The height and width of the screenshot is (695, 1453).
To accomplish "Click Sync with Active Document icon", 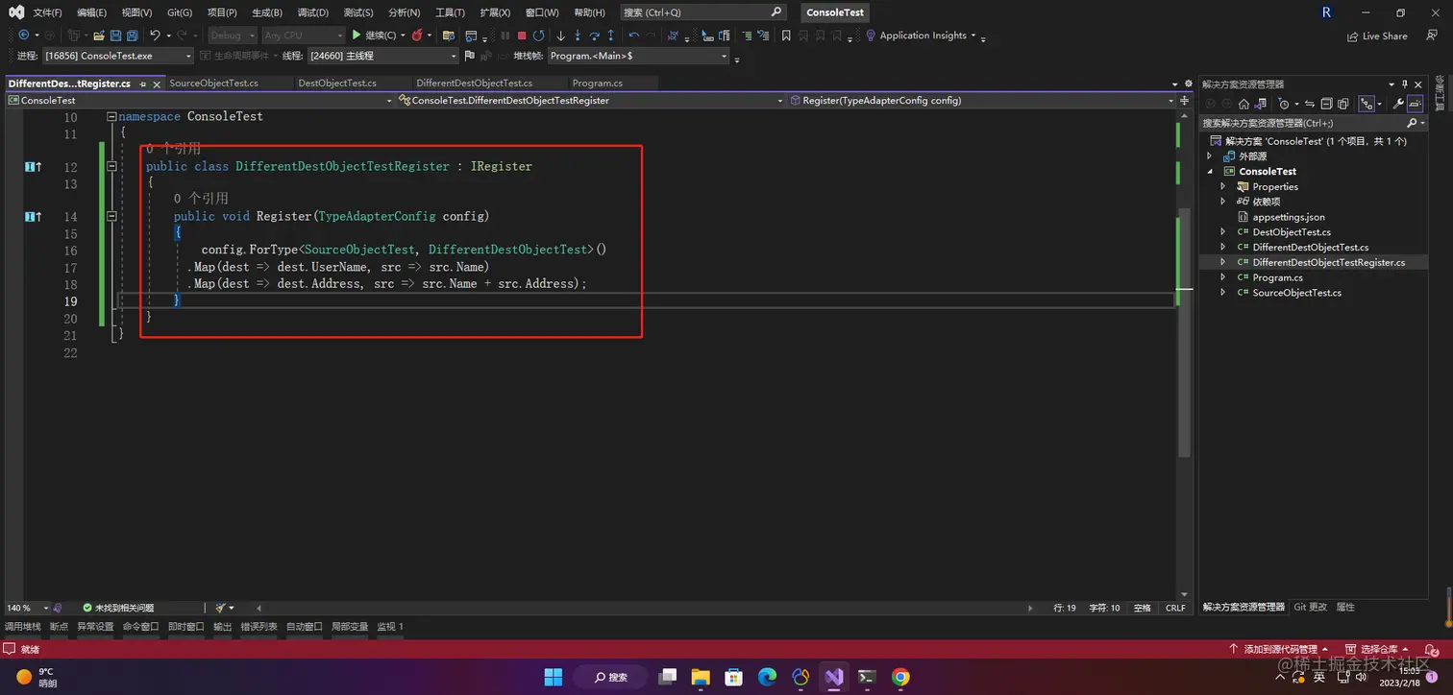I will (x=1310, y=104).
